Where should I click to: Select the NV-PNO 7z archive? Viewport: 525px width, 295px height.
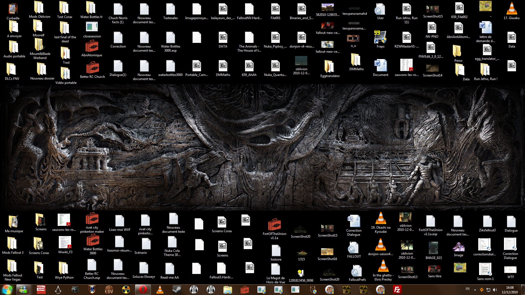coord(432,30)
